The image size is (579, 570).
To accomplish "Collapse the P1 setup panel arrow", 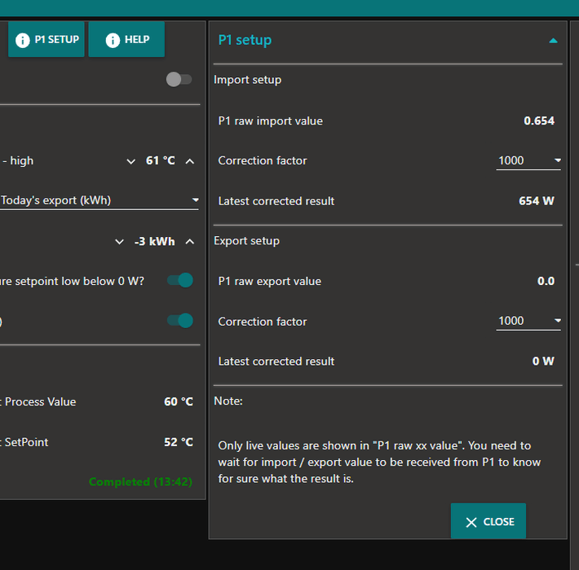I will pyautogui.click(x=553, y=41).
